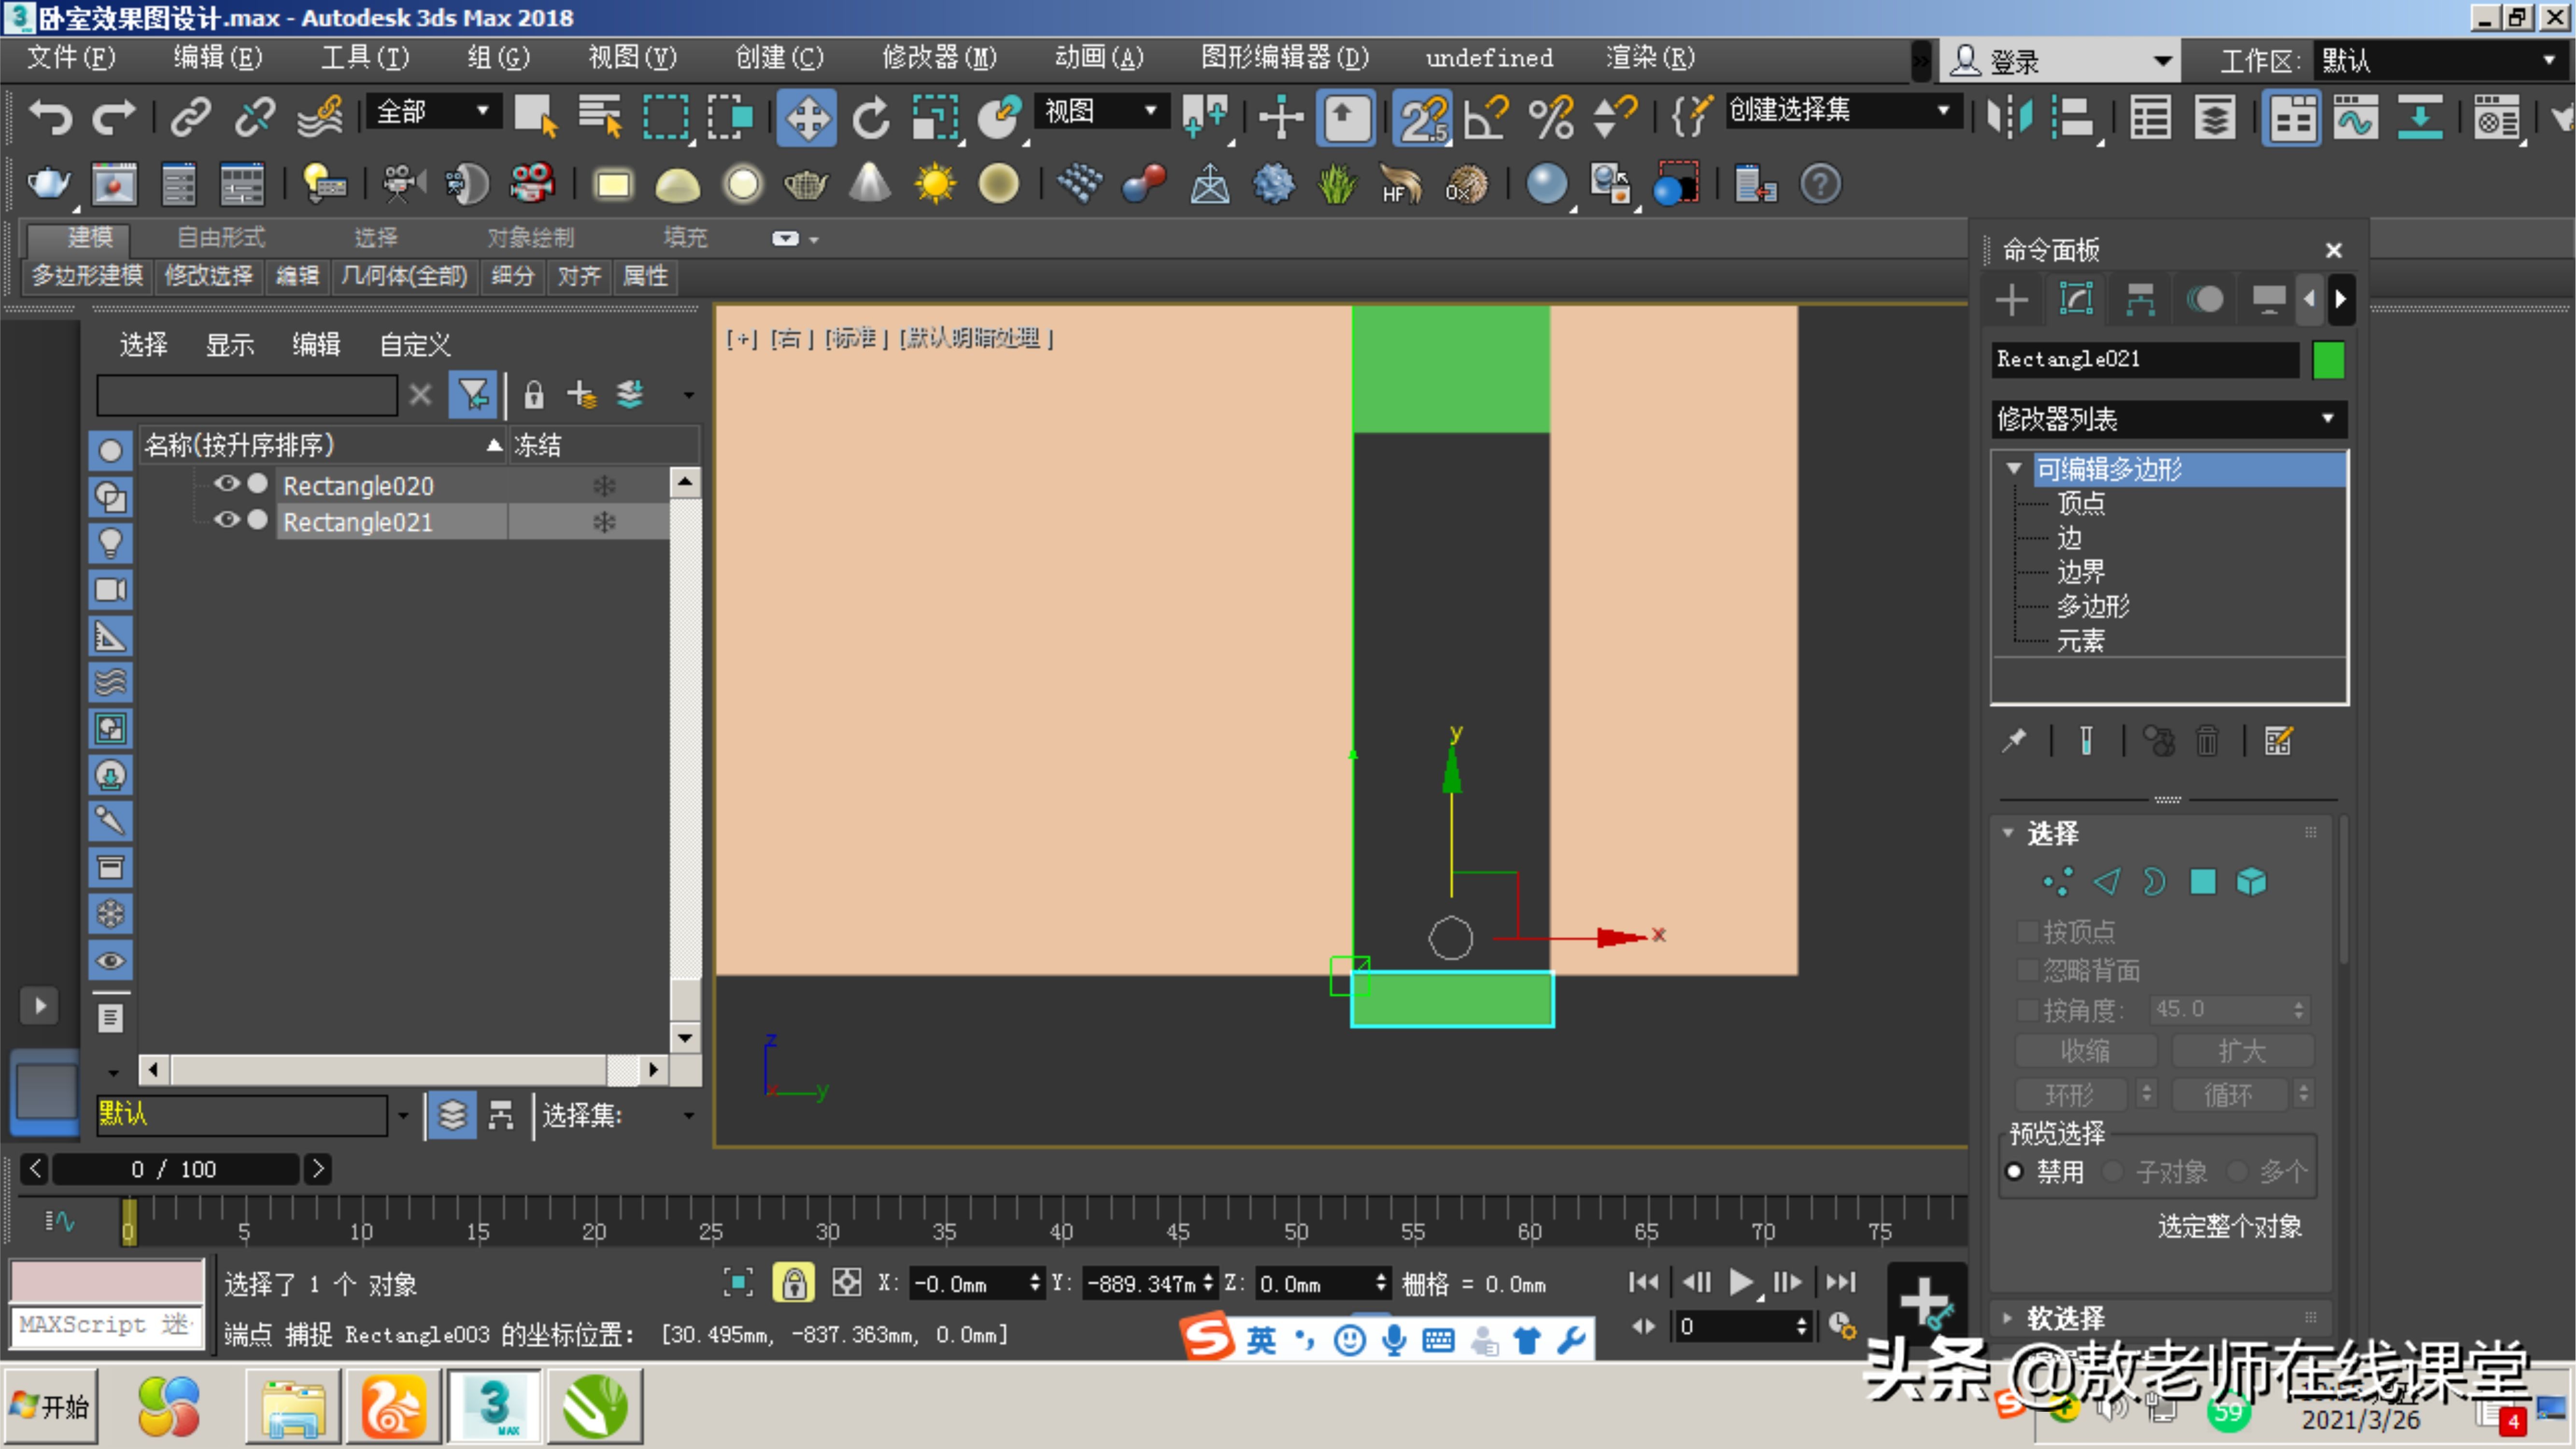Switch to the 自由形式 ribbon tab

point(220,237)
